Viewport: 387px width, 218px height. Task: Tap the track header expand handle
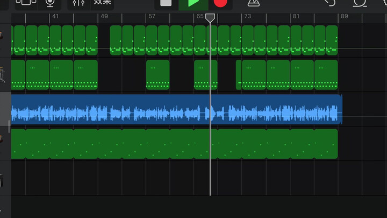[9, 126]
